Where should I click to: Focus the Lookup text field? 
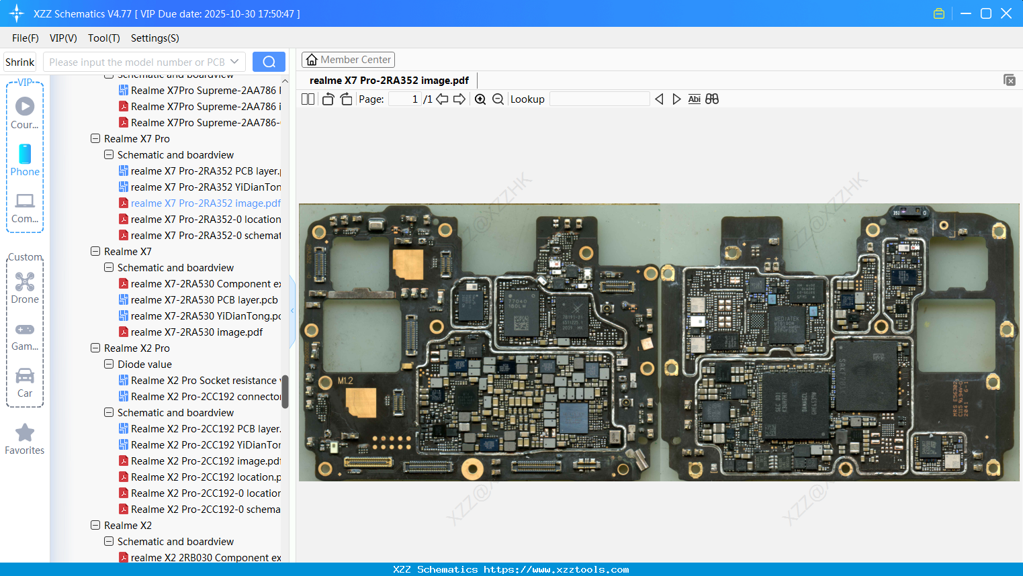[600, 99]
